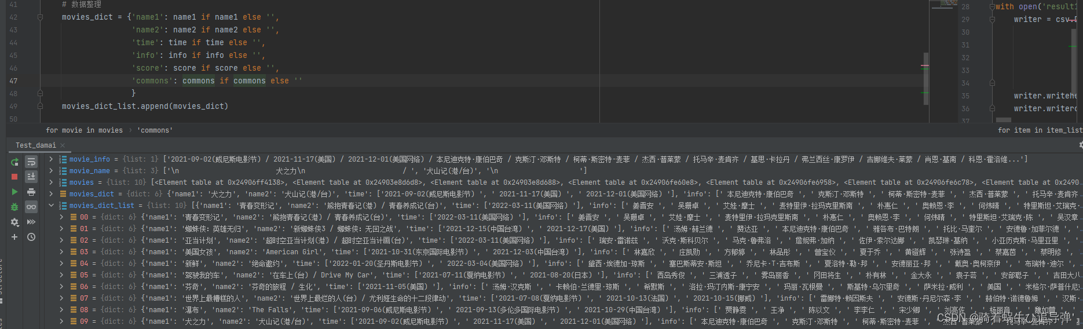Close the Test_damai console tab
The image size is (1083, 329).
(63, 145)
